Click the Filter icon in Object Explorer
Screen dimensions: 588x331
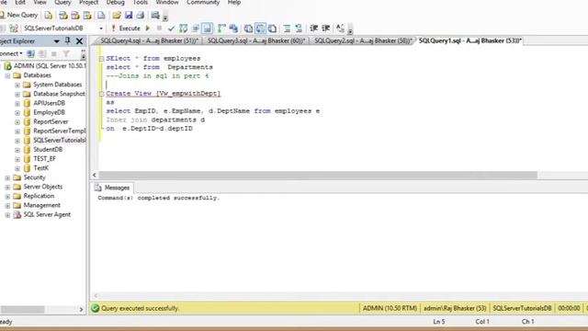coord(66,53)
